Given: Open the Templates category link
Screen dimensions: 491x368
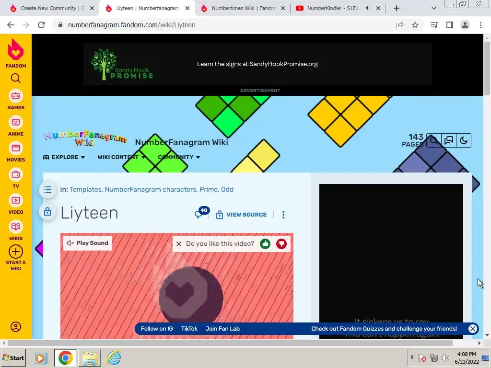Looking at the screenshot, I should tap(85, 189).
